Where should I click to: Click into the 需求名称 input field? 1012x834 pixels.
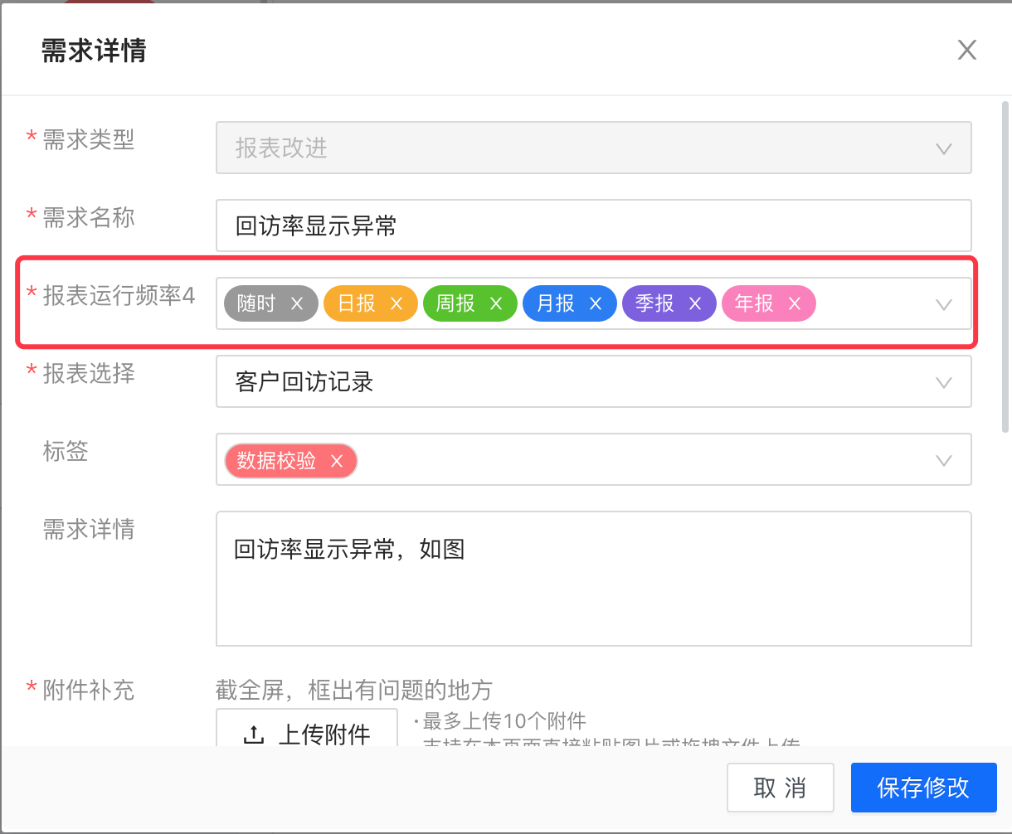pyautogui.click(x=593, y=226)
